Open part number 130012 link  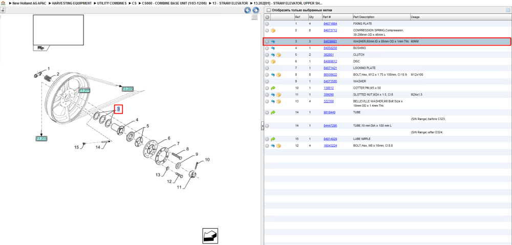pyautogui.click(x=329, y=88)
